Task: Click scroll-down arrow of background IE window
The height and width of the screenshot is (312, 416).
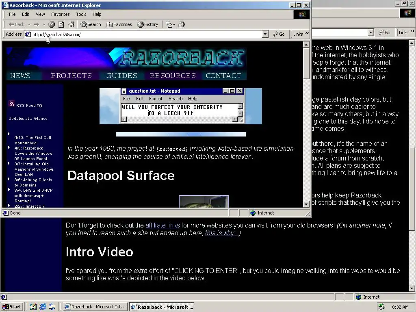Action: tap(412, 288)
